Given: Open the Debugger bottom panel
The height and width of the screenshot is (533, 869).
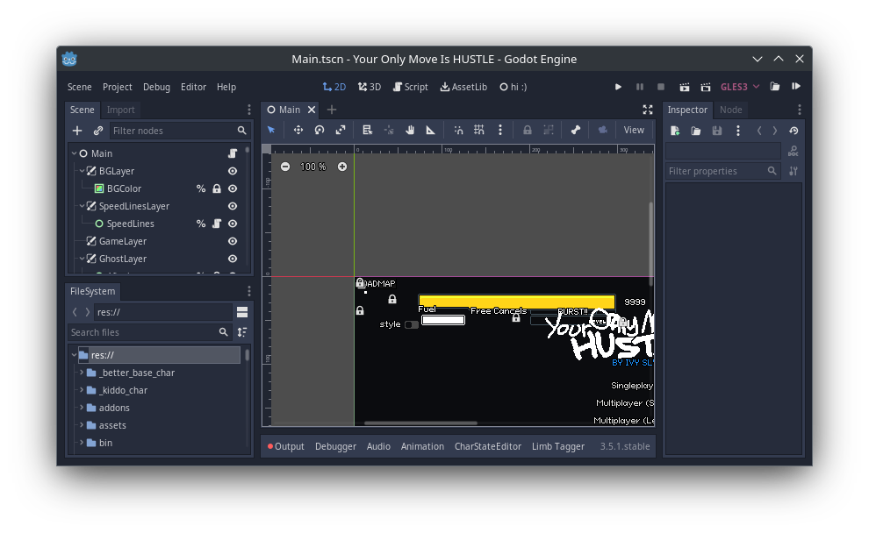Looking at the screenshot, I should click(335, 446).
